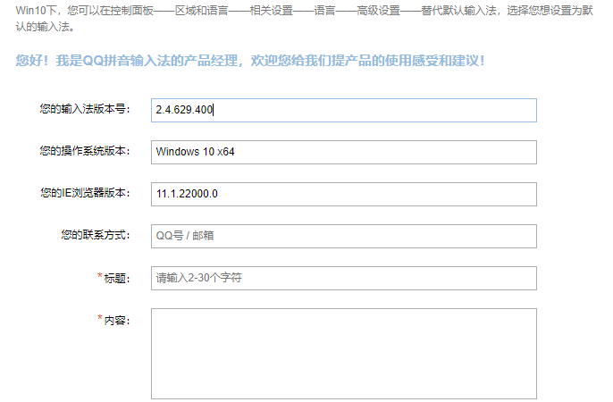Click the label 您的操作系统版本

[84, 151]
